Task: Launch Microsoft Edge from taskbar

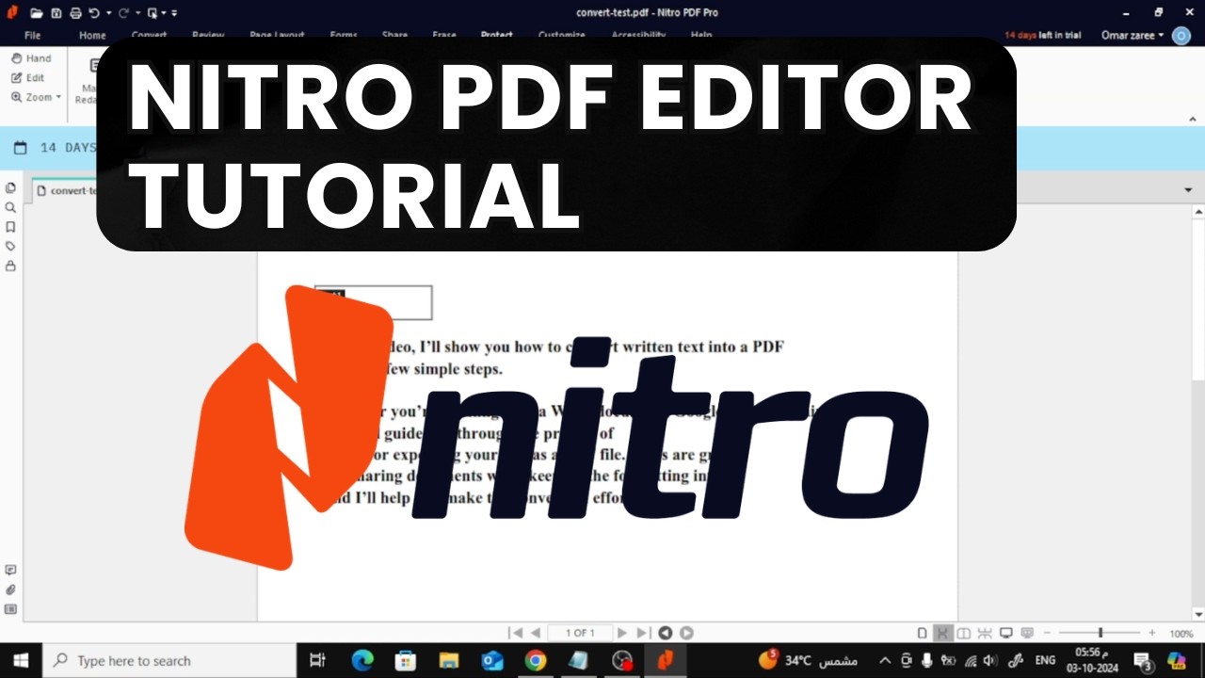Action: pyautogui.click(x=362, y=660)
